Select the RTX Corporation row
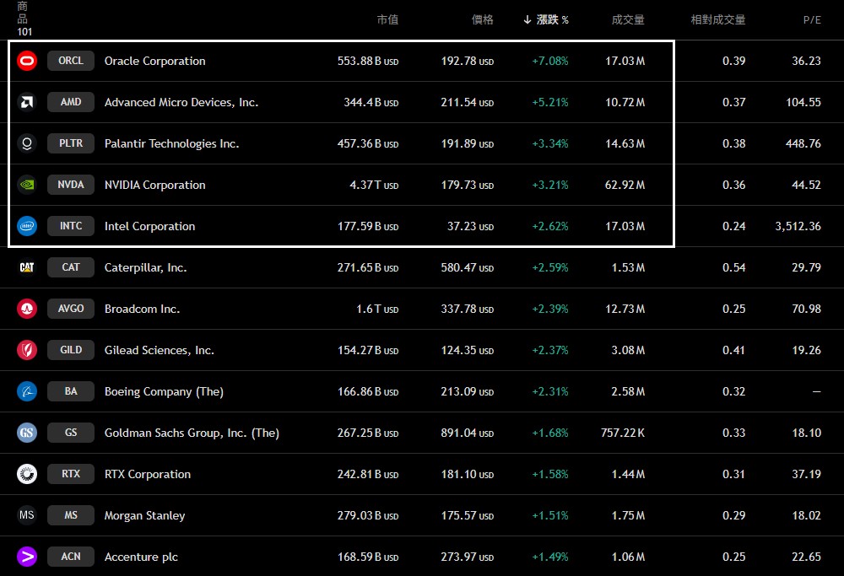Image resolution: width=844 pixels, height=576 pixels. pyautogui.click(x=422, y=474)
